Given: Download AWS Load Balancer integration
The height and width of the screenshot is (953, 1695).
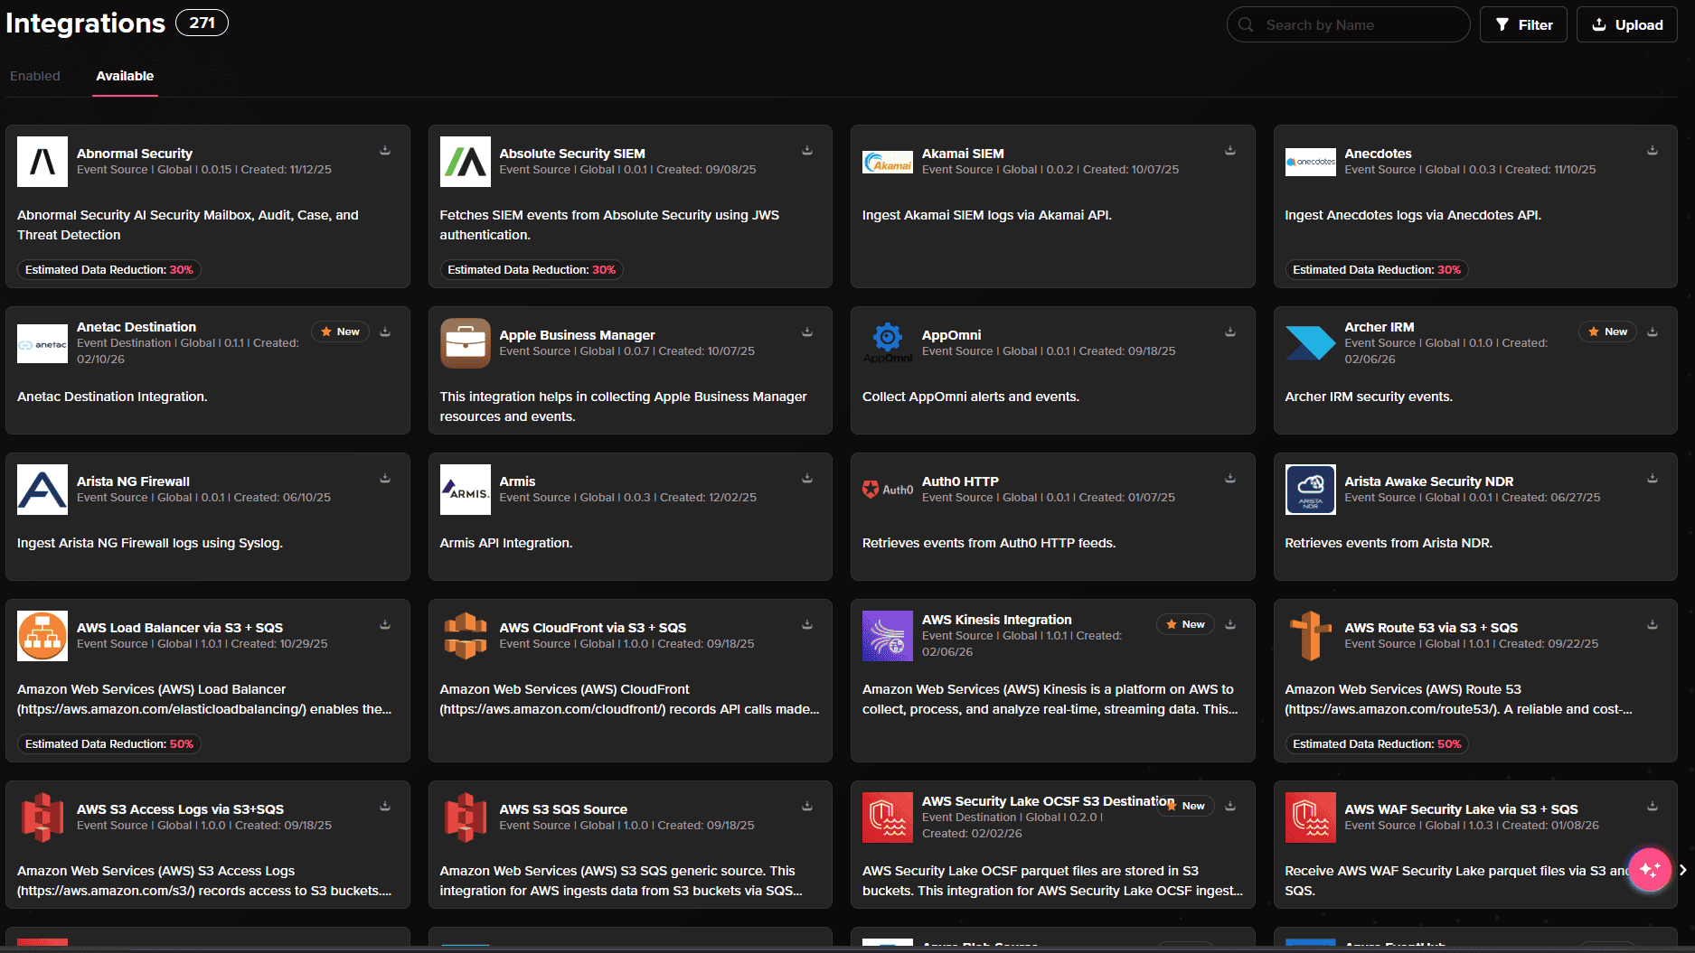Looking at the screenshot, I should (x=385, y=625).
